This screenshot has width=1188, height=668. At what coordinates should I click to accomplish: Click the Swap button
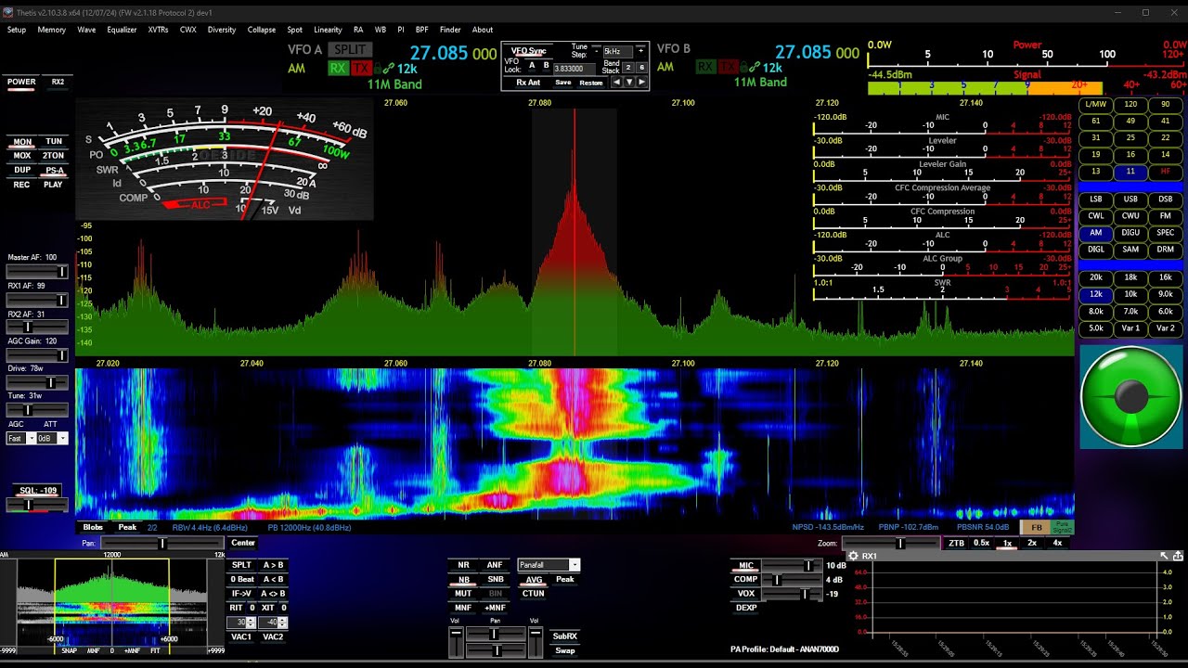click(565, 650)
